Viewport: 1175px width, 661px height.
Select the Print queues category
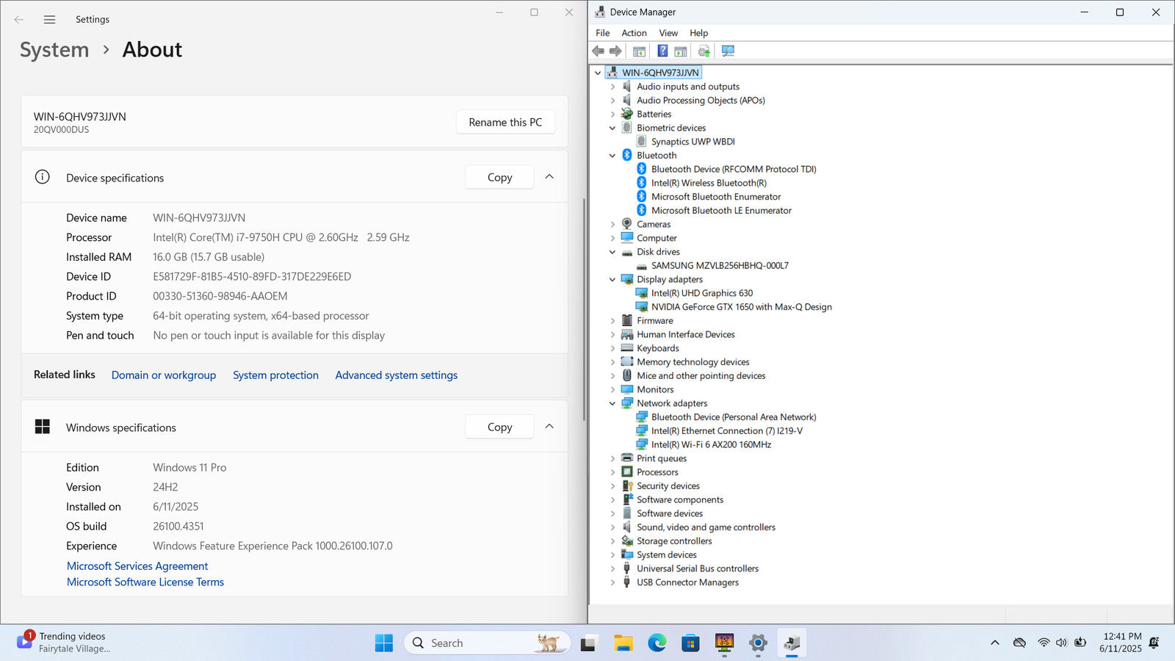pos(662,459)
